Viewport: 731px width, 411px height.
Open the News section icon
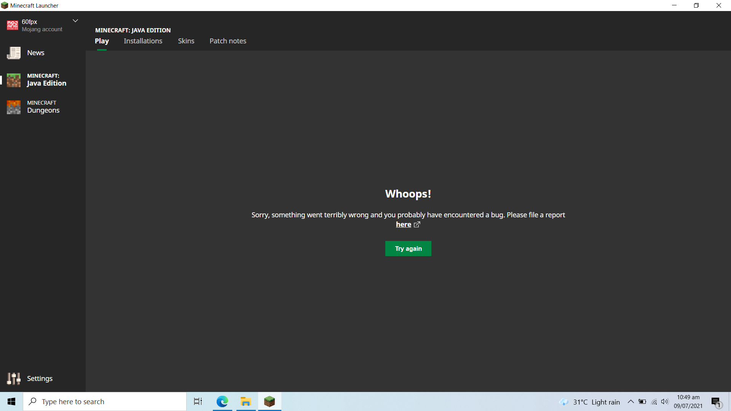coord(14,53)
